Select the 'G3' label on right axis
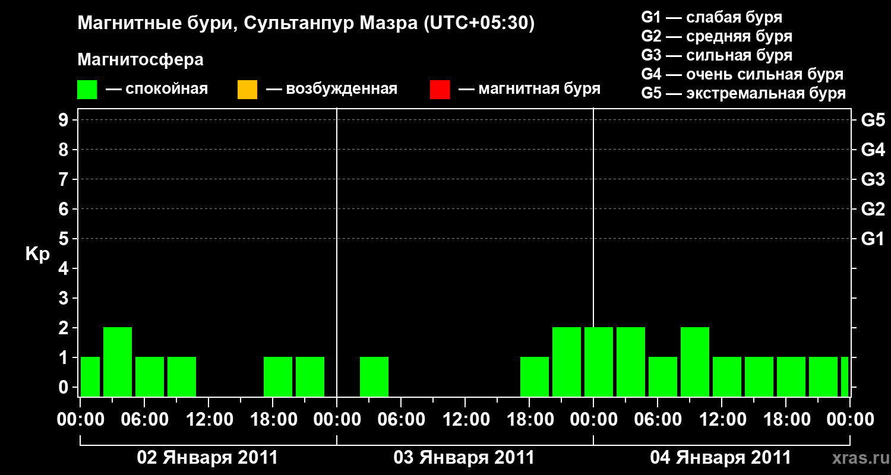The image size is (891, 475). [x=873, y=180]
